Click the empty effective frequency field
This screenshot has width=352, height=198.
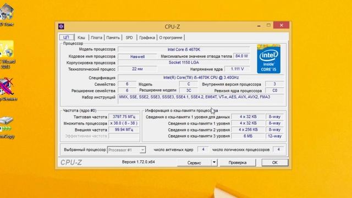(124, 136)
